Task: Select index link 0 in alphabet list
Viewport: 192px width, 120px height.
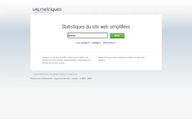Action: click(x=34, y=74)
